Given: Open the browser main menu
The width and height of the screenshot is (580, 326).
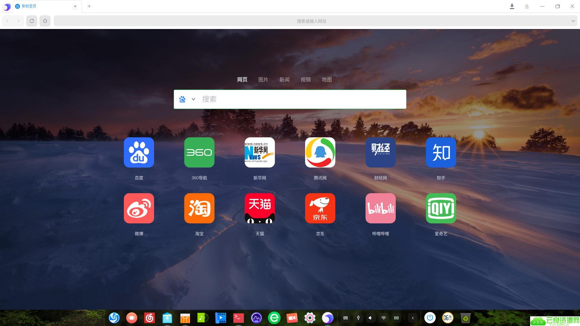Looking at the screenshot, I should tap(527, 6).
